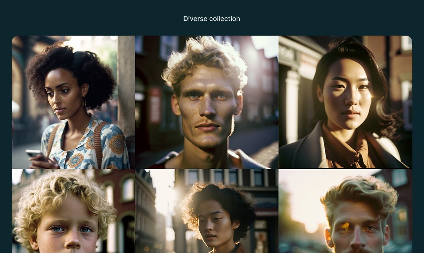
Task: Click the arched window behind the child
Action: click(128, 189)
